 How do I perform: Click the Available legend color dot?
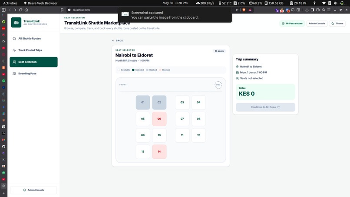click(x=119, y=70)
